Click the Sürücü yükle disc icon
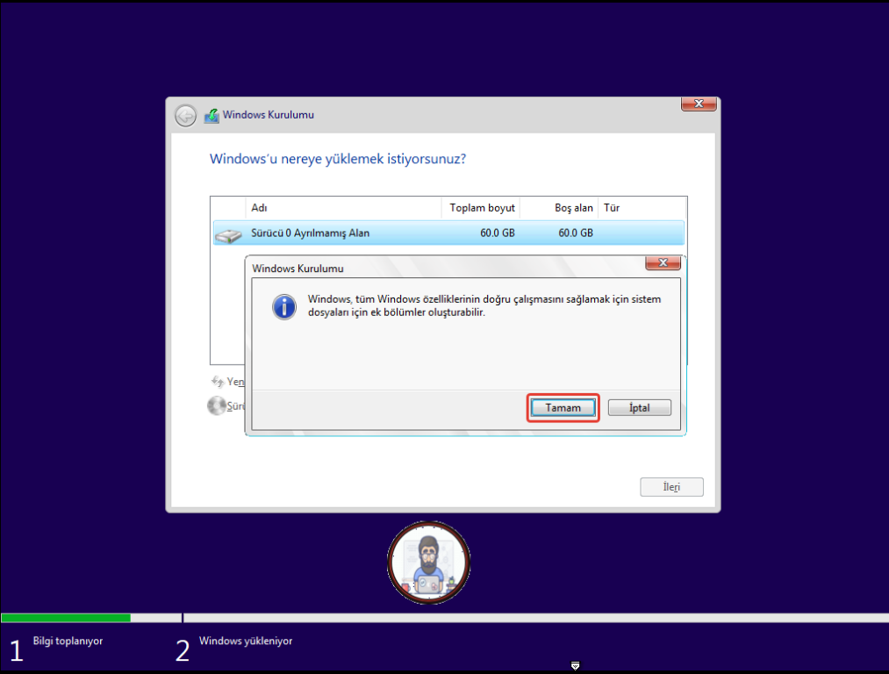 pos(216,405)
